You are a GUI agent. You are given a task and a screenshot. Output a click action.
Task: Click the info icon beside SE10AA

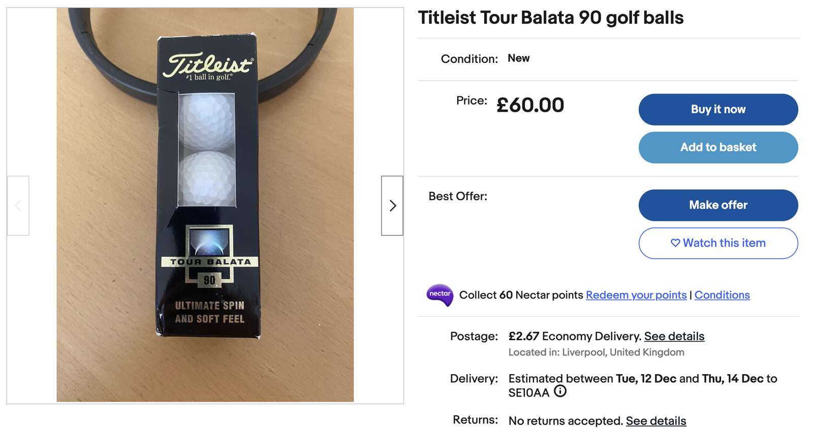pyautogui.click(x=561, y=391)
